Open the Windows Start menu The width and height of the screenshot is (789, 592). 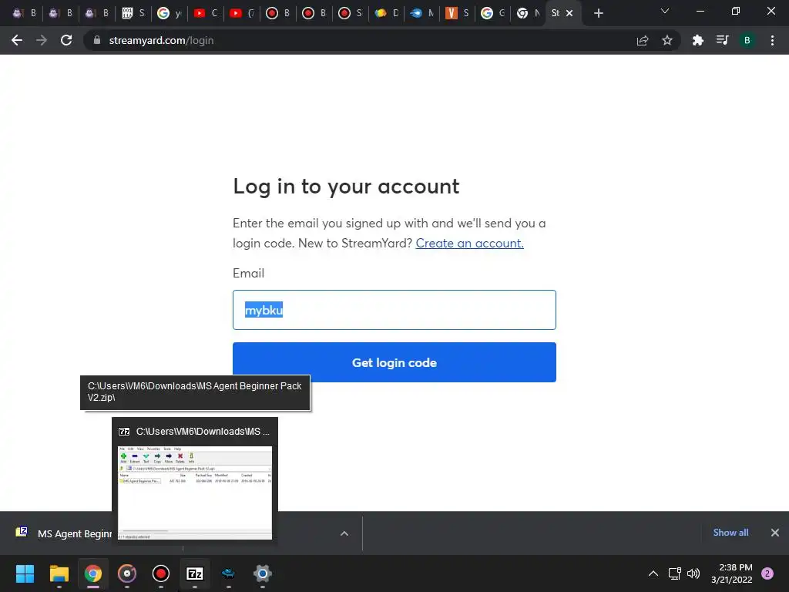(x=25, y=573)
